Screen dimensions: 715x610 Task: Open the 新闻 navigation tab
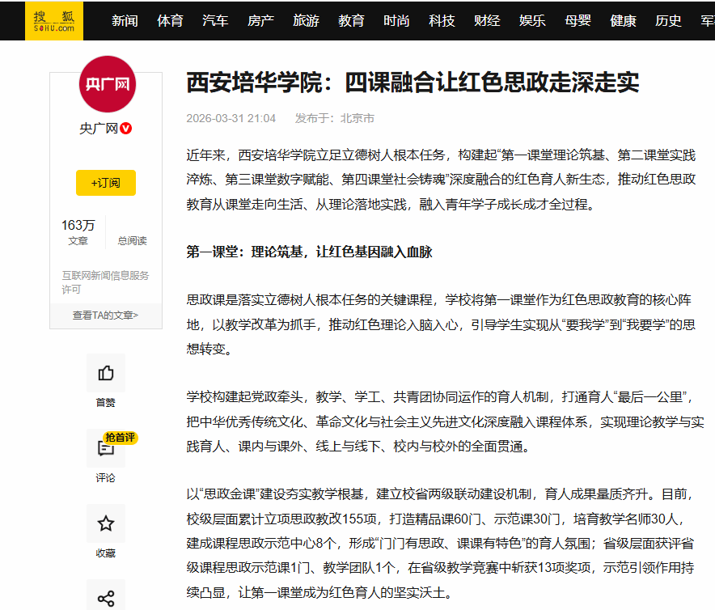coord(125,21)
